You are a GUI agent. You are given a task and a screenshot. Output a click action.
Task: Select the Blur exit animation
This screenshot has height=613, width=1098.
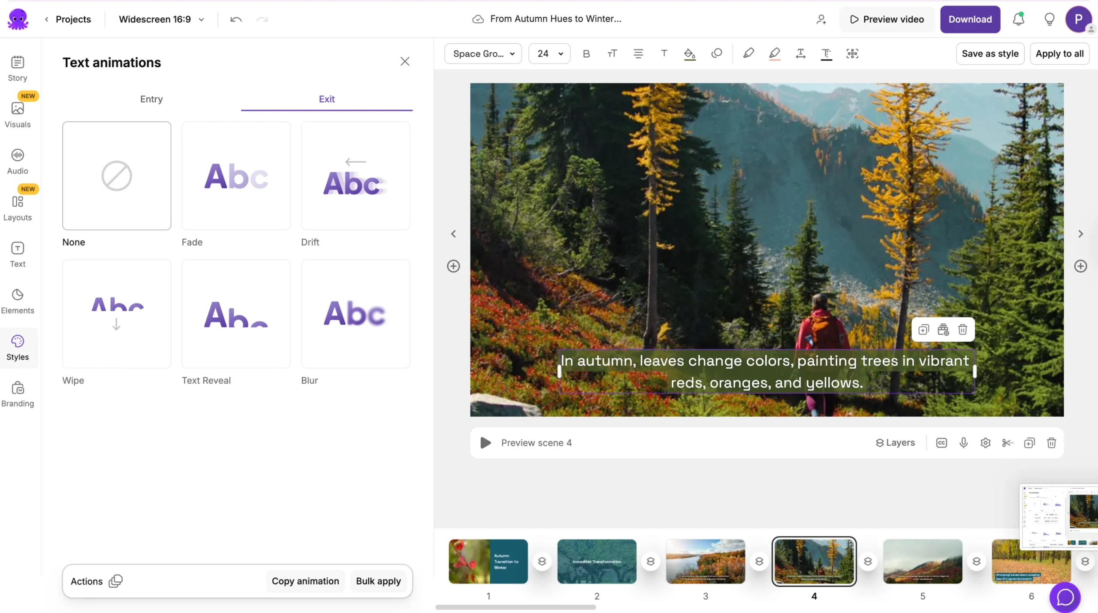pos(355,314)
